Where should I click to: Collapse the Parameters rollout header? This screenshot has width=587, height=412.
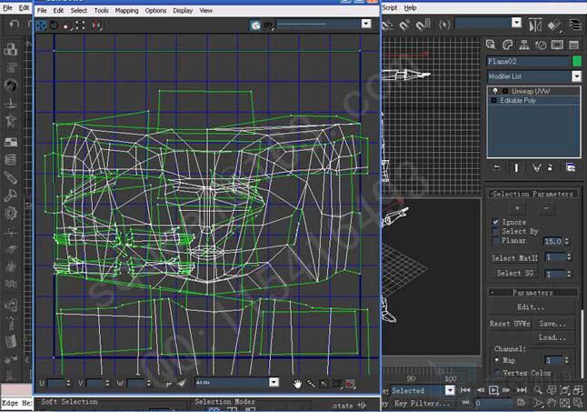tap(532, 292)
